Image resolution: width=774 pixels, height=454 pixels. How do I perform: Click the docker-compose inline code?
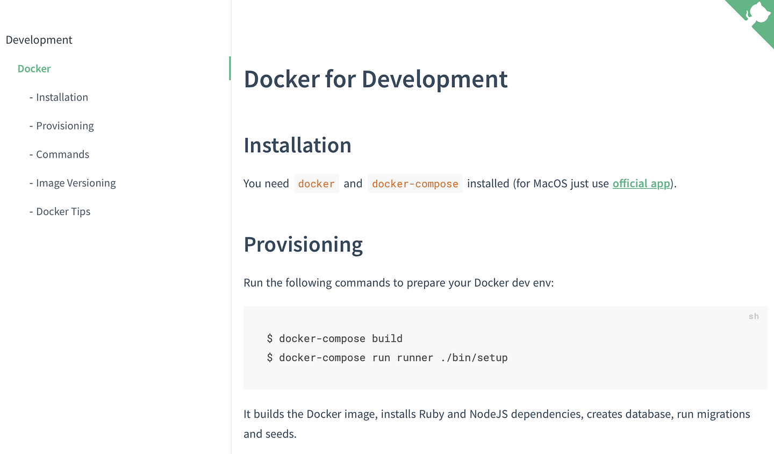pos(415,183)
